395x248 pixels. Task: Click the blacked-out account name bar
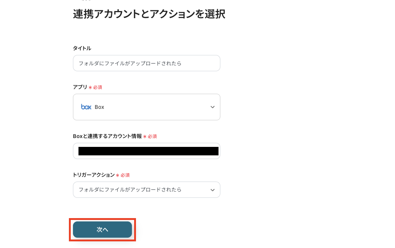[148, 151]
